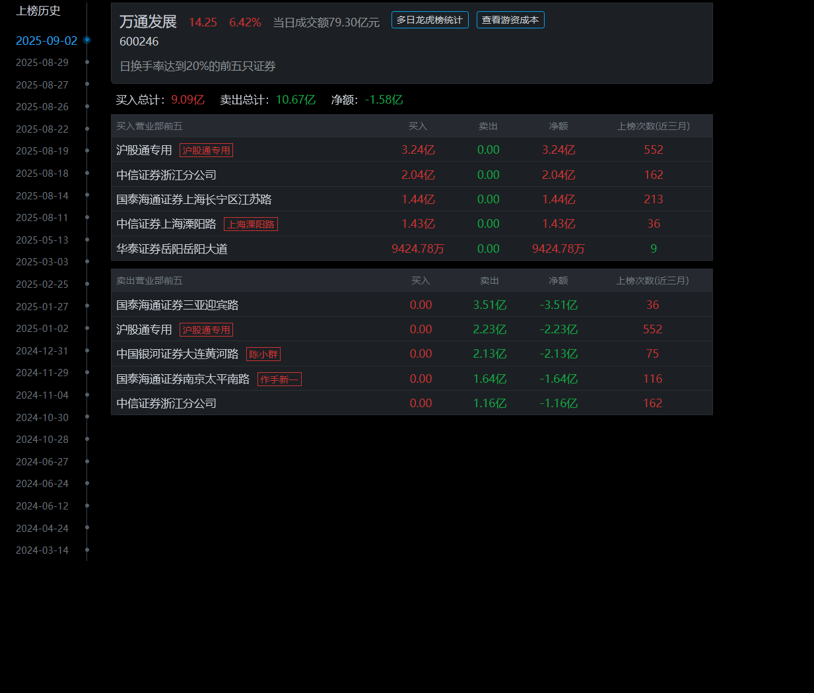Image resolution: width=814 pixels, height=693 pixels.
Task: Click listing count 75
Action: tap(653, 354)
